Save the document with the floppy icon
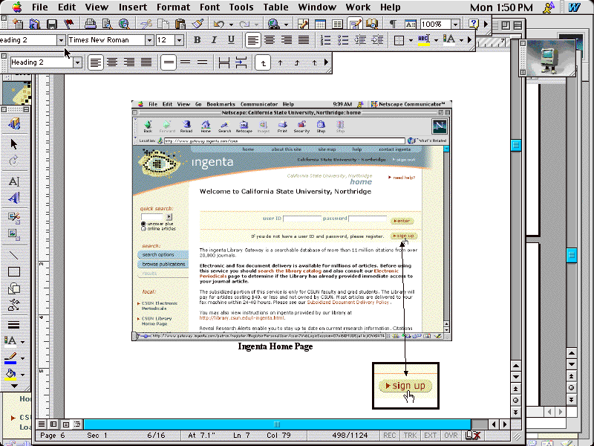The width and height of the screenshot is (594, 446). click(51, 24)
